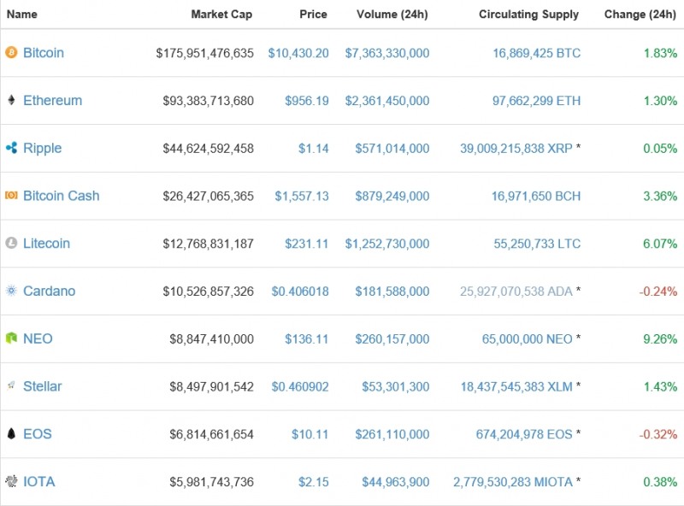Viewport: 684px width, 506px height.
Task: Sort by Volume (24h) column header
Action: (x=393, y=15)
